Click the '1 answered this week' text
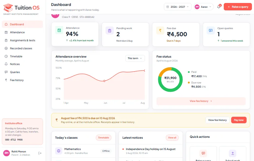 (x=232, y=41)
